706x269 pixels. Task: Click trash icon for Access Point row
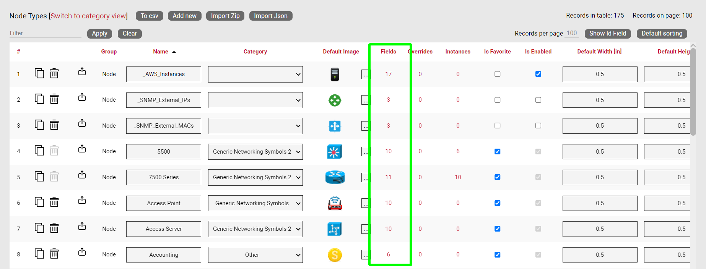click(x=54, y=202)
